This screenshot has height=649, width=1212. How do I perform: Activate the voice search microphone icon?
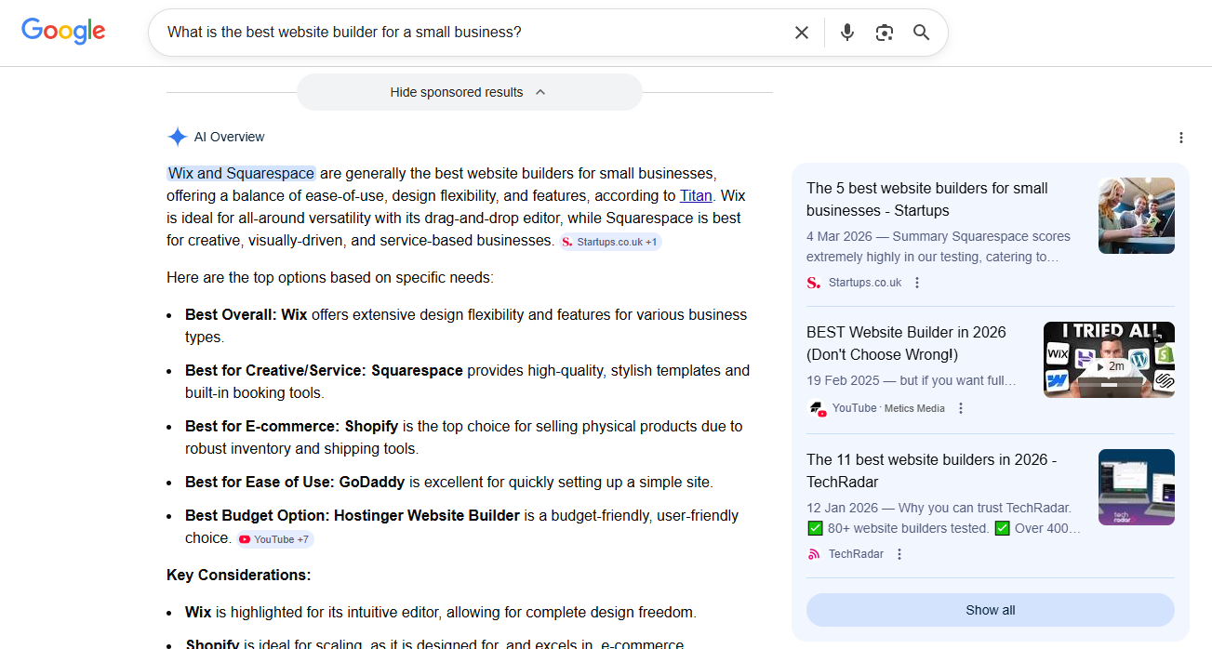[846, 32]
